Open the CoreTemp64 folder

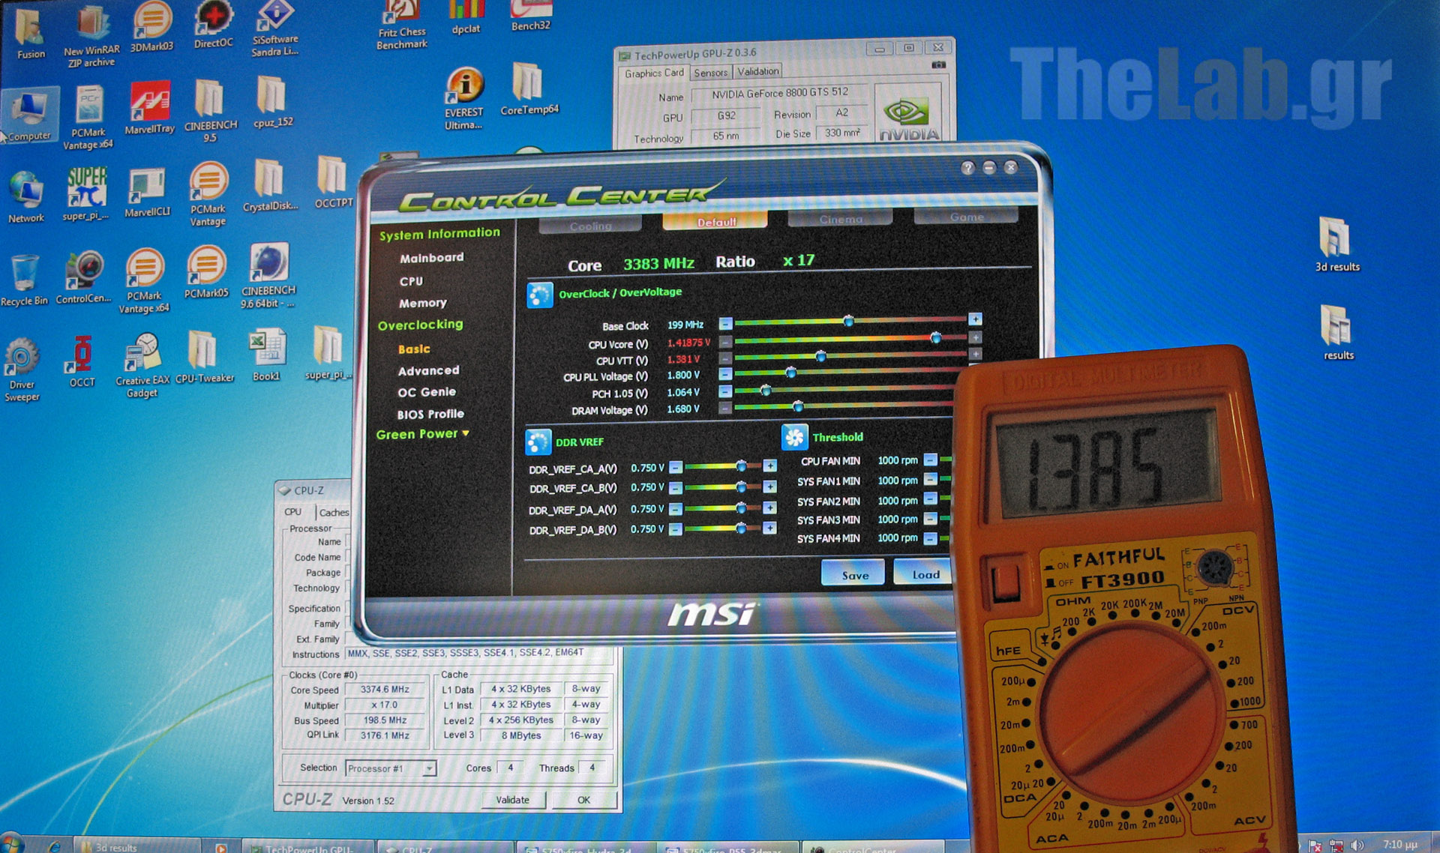tap(529, 88)
